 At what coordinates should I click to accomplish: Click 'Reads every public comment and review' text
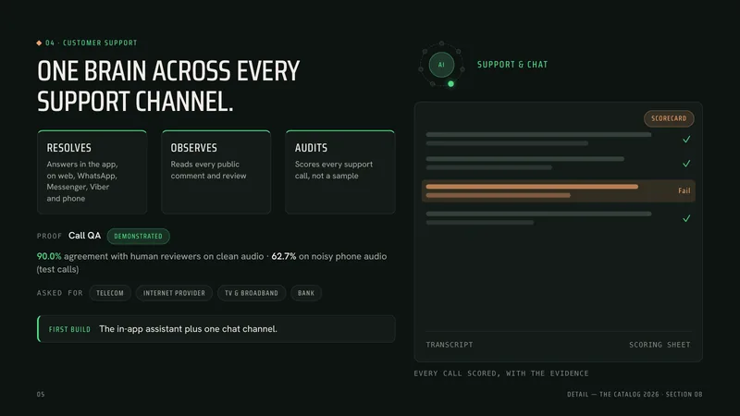tap(209, 170)
